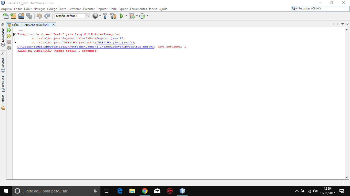The height and width of the screenshot is (196, 350).
Task: Expand the globe browser dropdown arrow
Action: (100, 16)
